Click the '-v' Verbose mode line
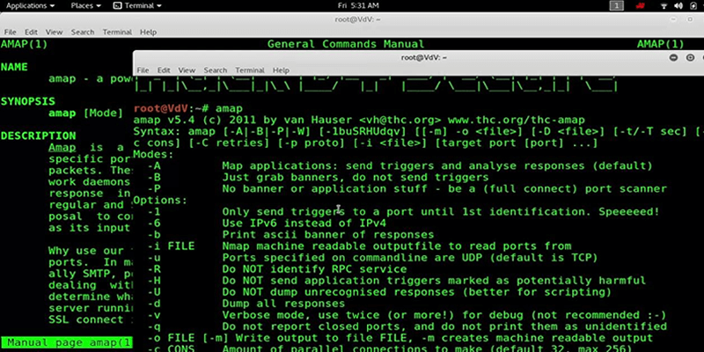The height and width of the screenshot is (352, 704). (x=407, y=315)
